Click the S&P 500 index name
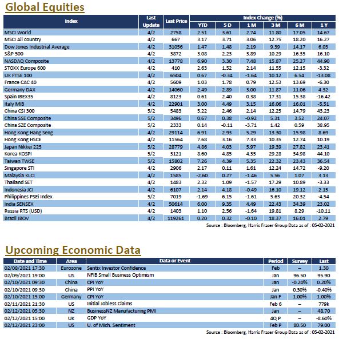The width and height of the screenshot is (339, 339). (14, 54)
